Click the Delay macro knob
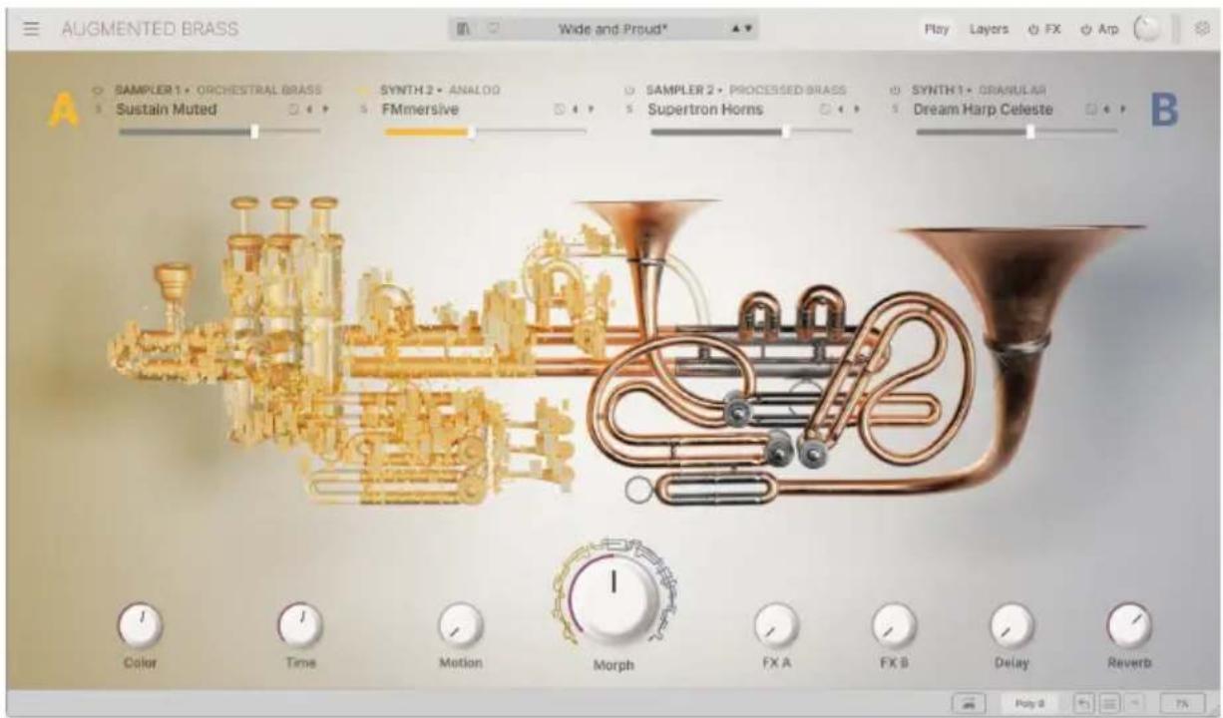 pos(1012,626)
